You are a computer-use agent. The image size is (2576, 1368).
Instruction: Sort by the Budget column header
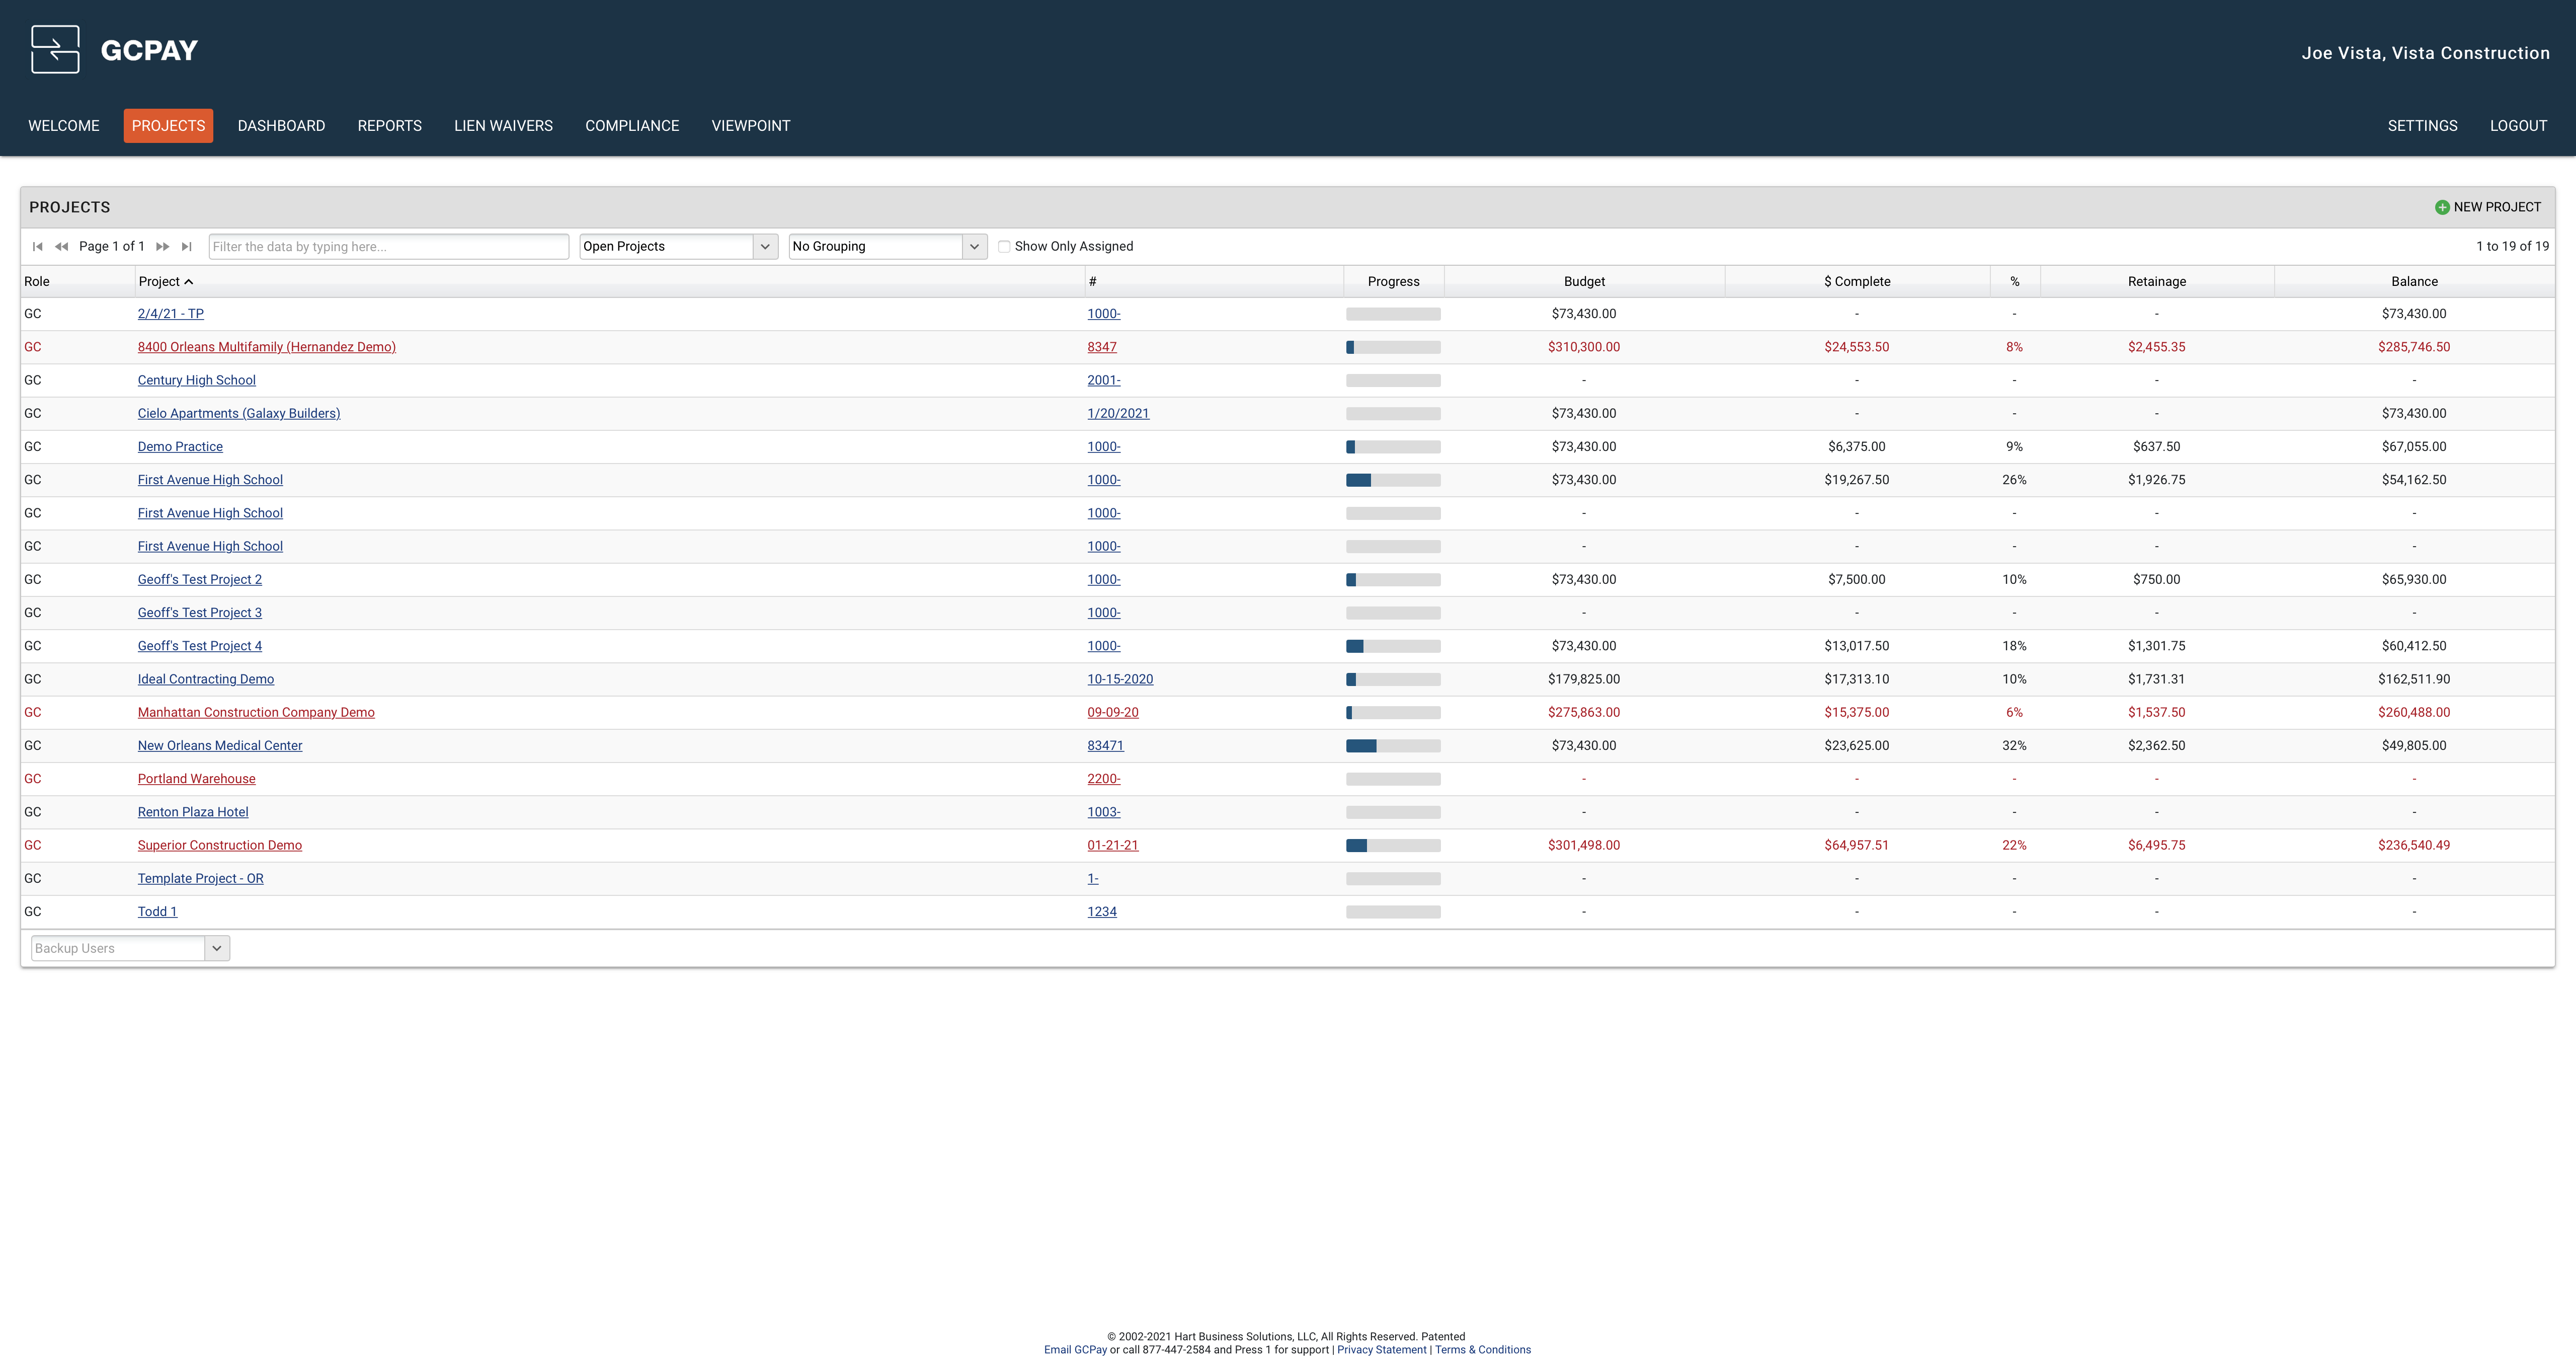coord(1583,281)
